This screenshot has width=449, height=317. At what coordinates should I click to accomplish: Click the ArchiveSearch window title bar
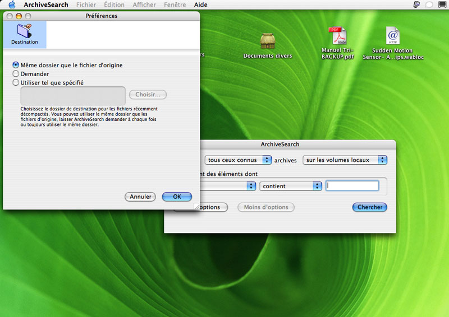pos(298,144)
